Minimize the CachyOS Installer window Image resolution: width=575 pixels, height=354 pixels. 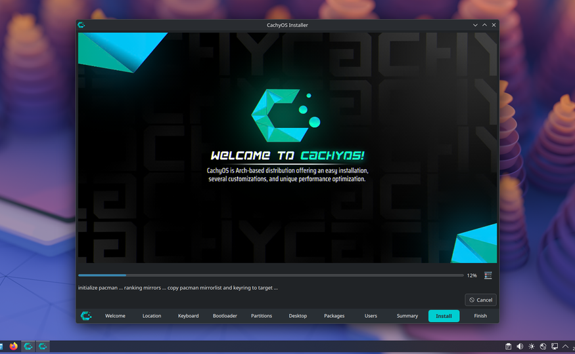click(x=475, y=25)
